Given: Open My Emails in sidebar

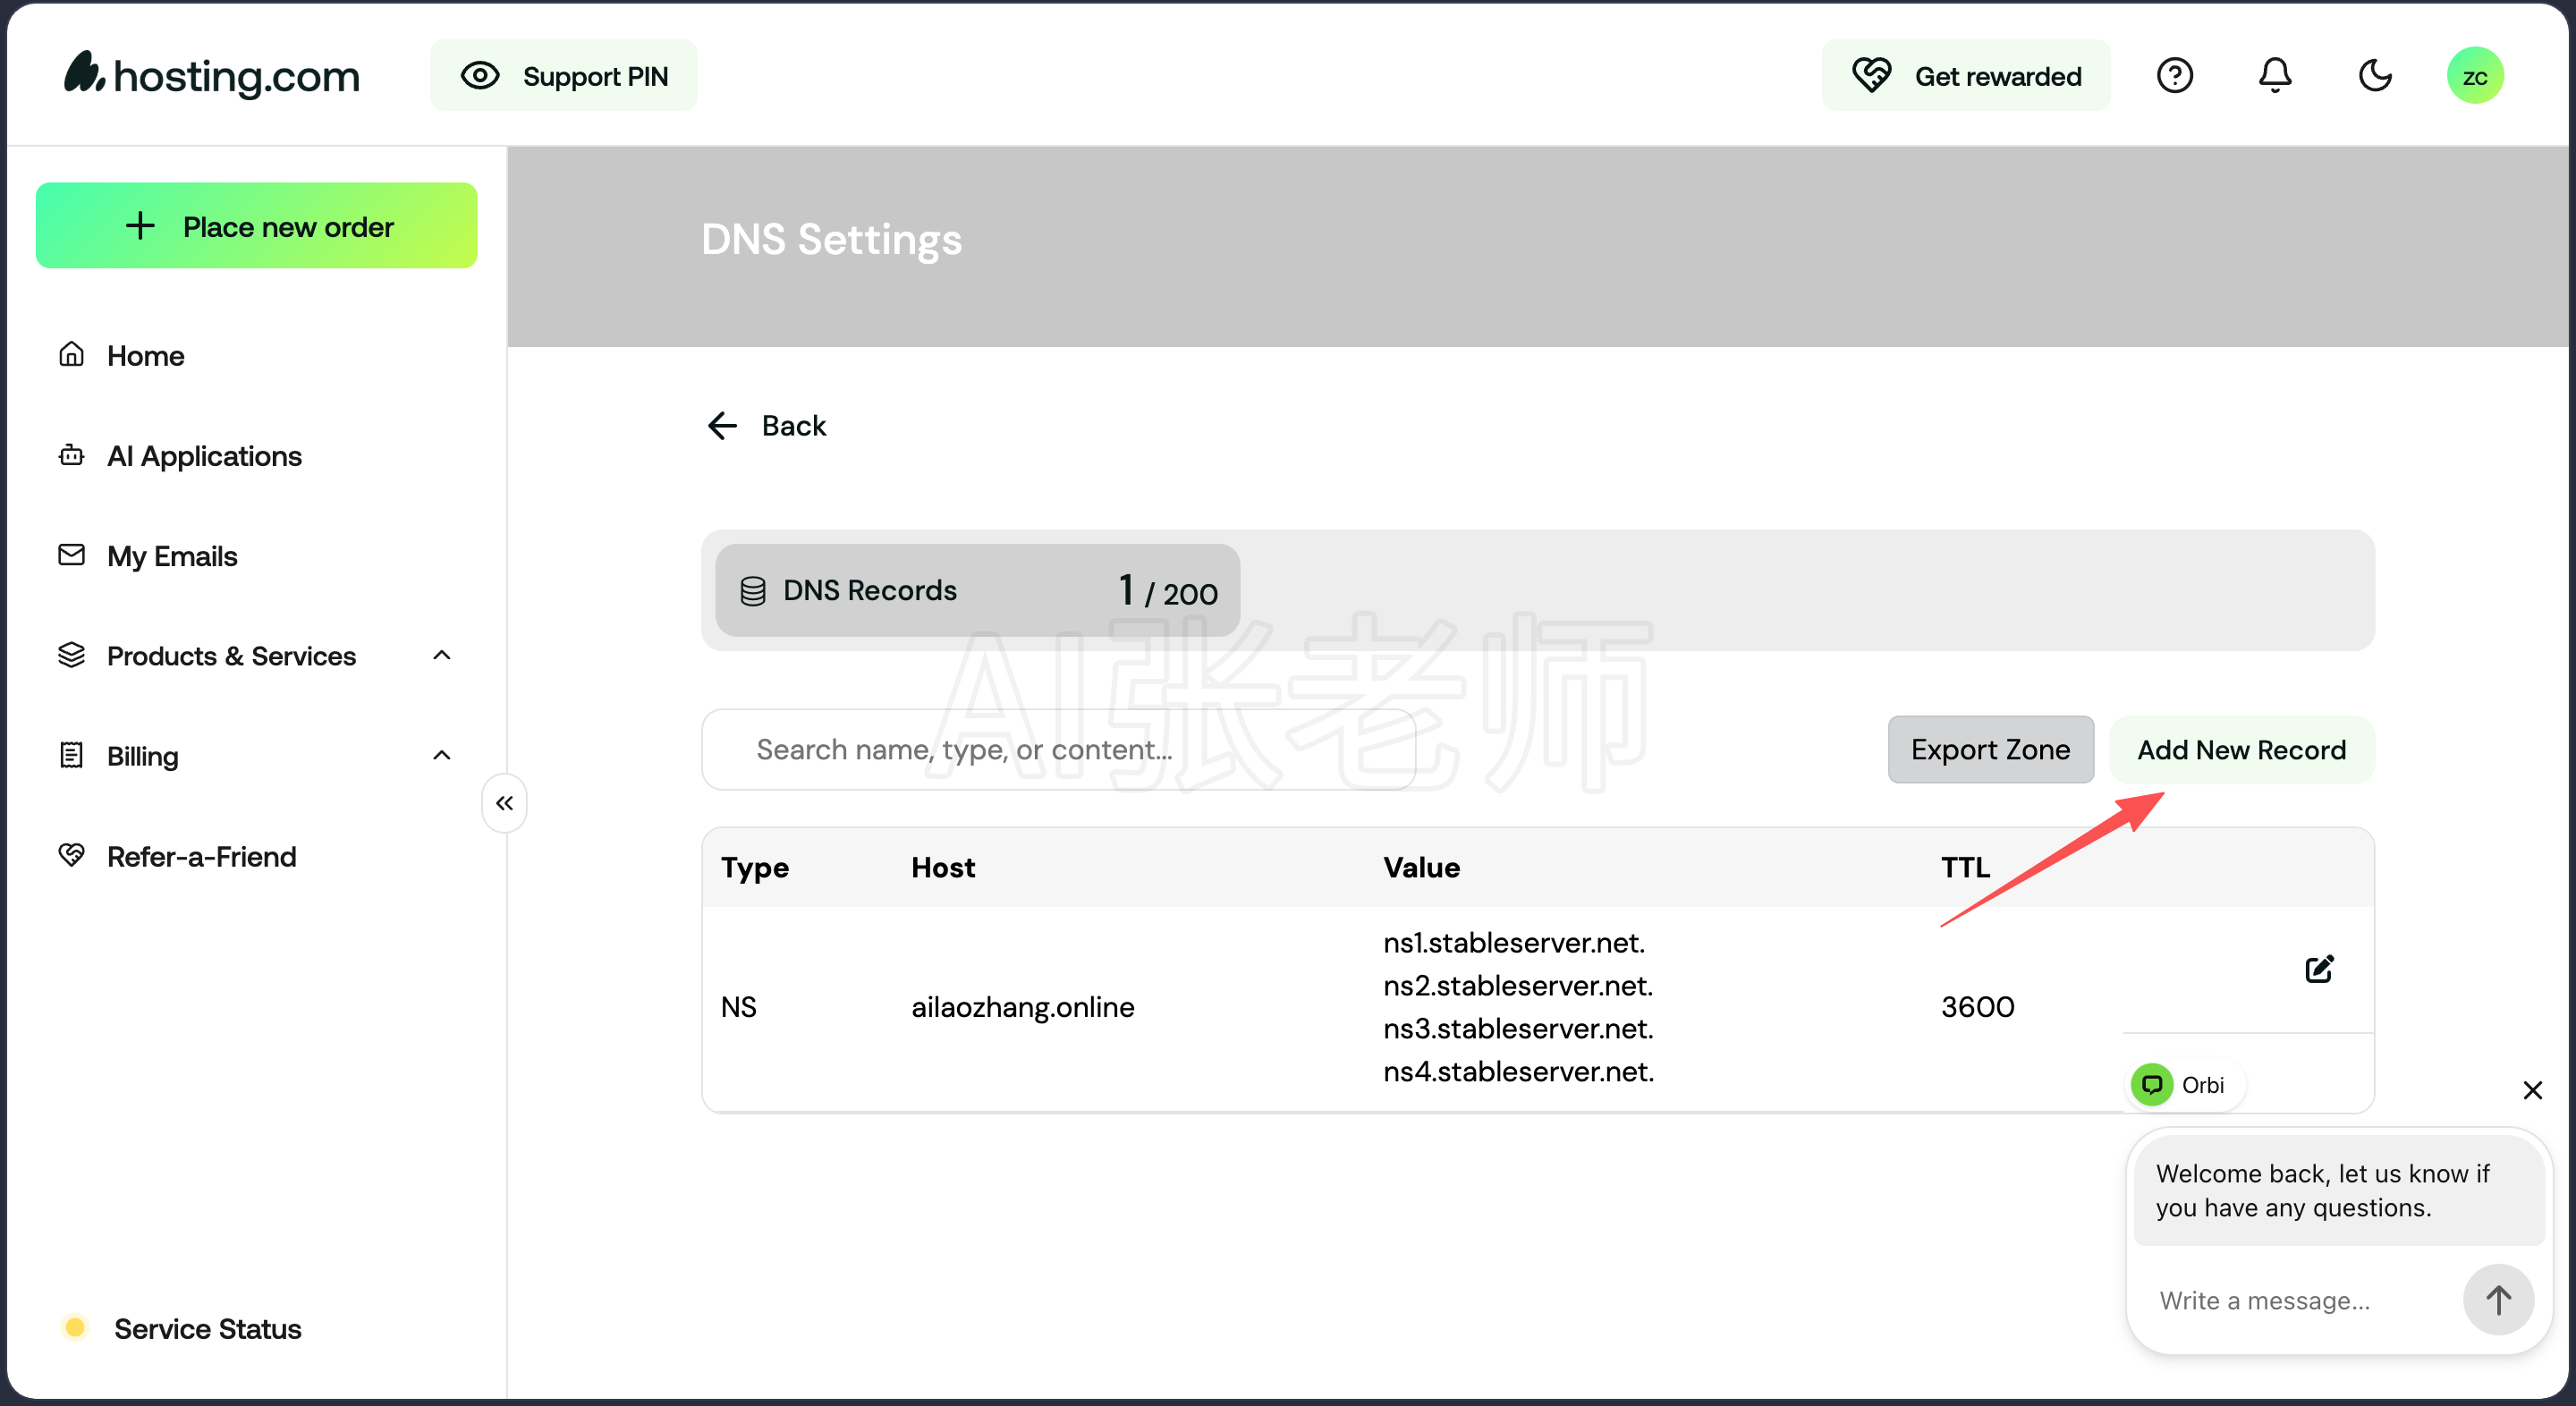Looking at the screenshot, I should pyautogui.click(x=172, y=556).
